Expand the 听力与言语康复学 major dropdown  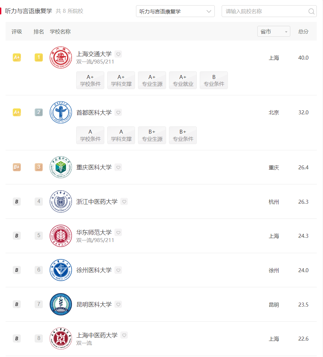pos(175,11)
